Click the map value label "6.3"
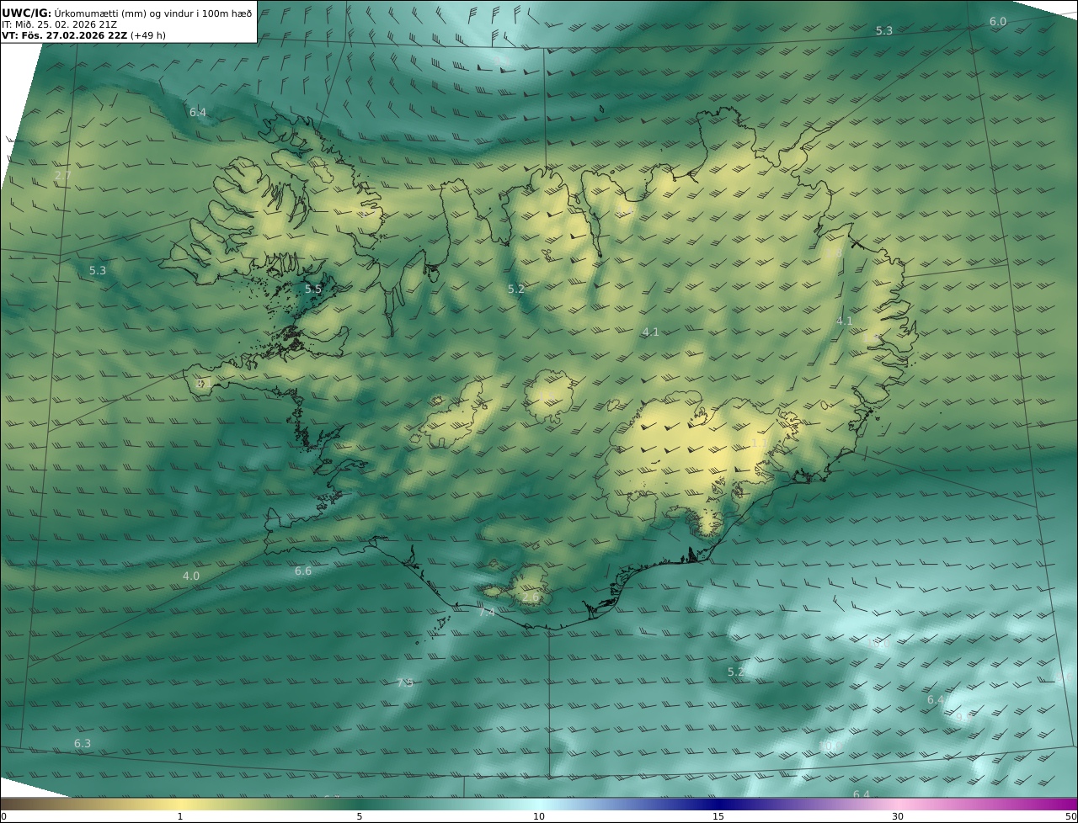Image resolution: width=1078 pixels, height=823 pixels. pos(83,744)
